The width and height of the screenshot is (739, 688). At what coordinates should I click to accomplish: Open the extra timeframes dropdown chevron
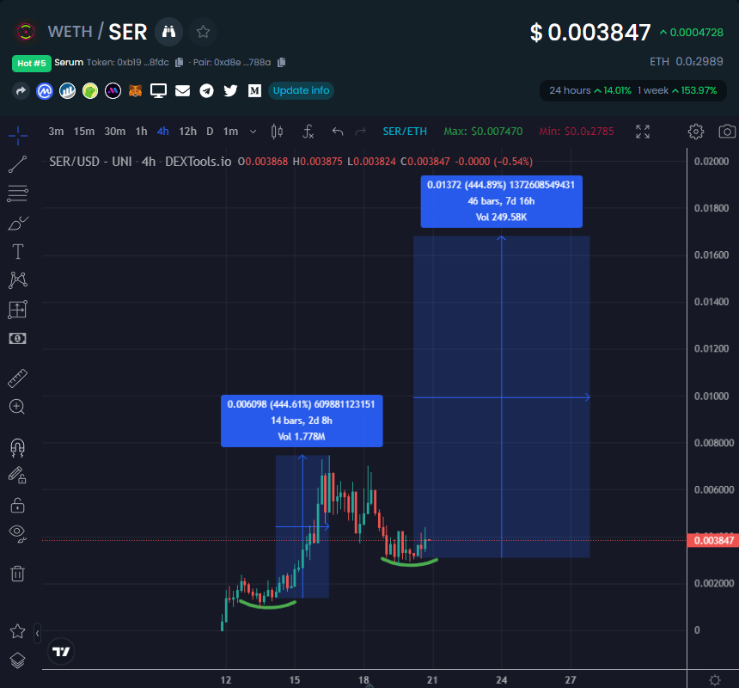[253, 132]
